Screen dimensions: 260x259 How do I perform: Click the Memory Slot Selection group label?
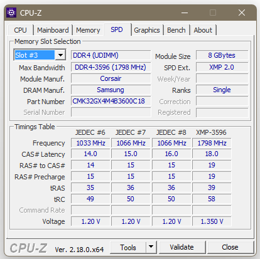pos(48,41)
